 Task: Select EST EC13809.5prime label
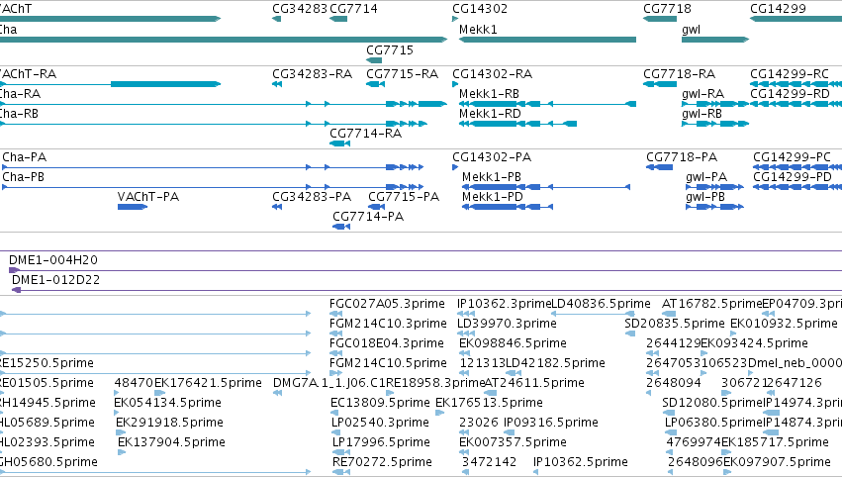coord(380,404)
